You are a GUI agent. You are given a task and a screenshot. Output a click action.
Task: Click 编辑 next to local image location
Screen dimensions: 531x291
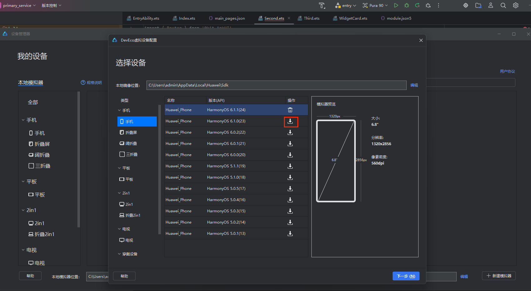[414, 85]
